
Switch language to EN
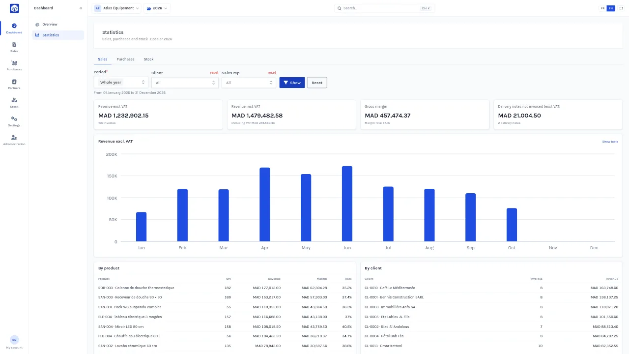pyautogui.click(x=611, y=8)
